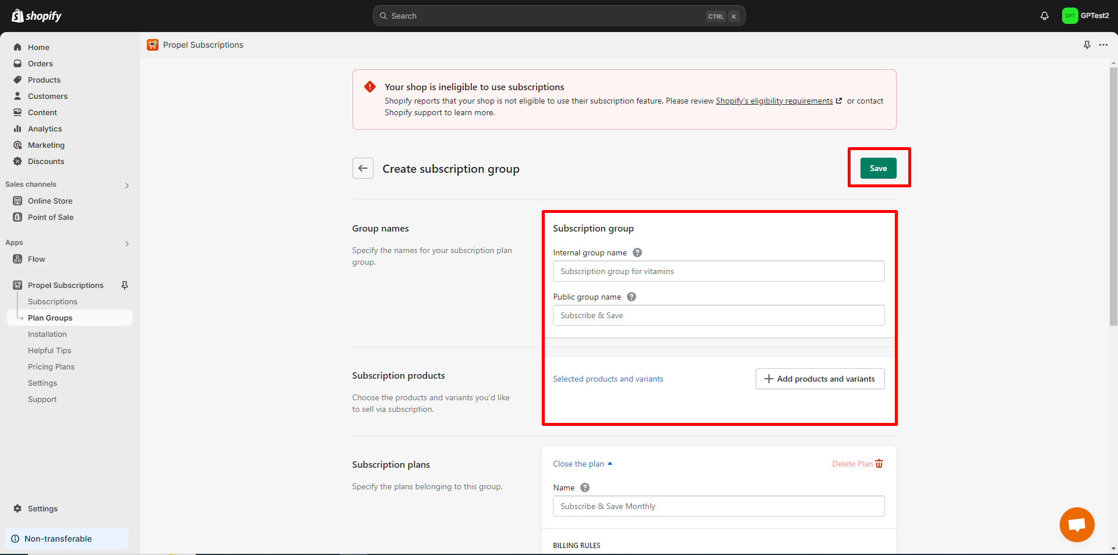Screen dimensions: 1118x555
Task: Click the pin icon beside Propel Subscriptions in sidebar
Action: [124, 285]
